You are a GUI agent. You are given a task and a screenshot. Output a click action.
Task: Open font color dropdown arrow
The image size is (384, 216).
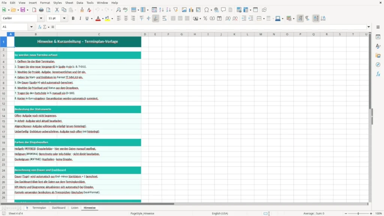103,19
